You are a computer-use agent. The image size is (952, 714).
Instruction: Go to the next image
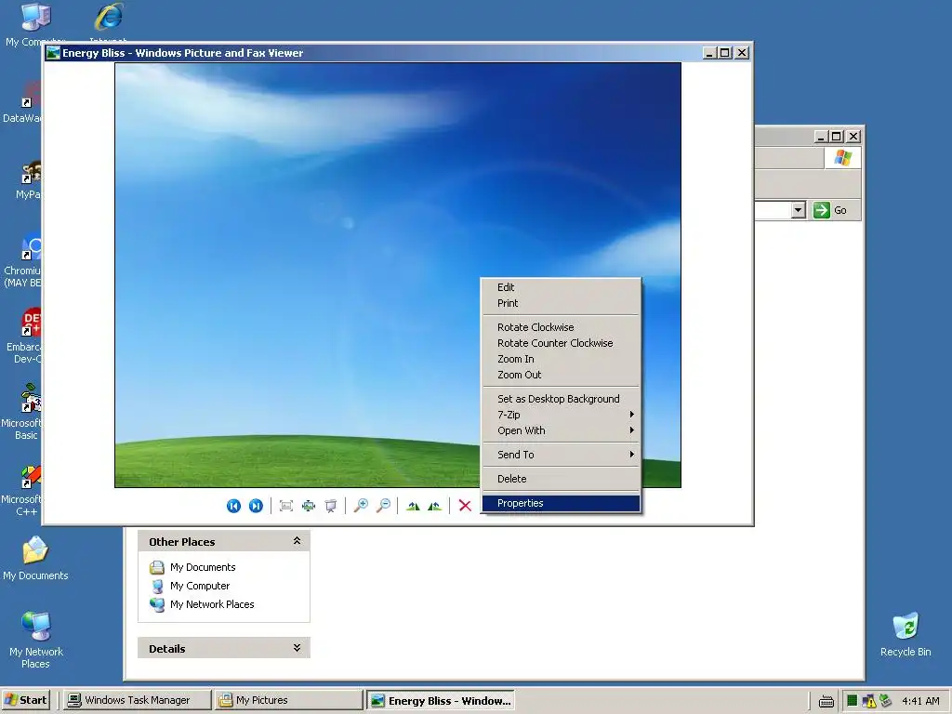point(257,506)
